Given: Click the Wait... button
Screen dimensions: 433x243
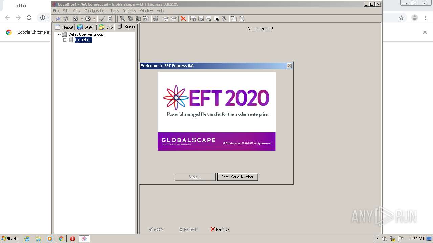Looking at the screenshot, I should [x=195, y=177].
